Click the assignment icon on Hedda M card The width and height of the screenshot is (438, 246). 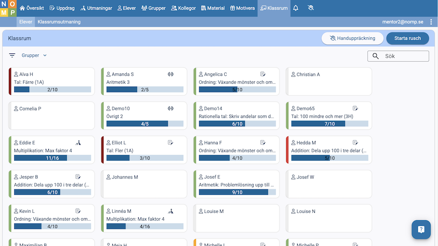tap(355, 143)
